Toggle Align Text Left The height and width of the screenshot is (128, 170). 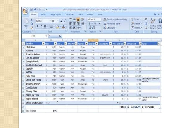pos(71,23)
